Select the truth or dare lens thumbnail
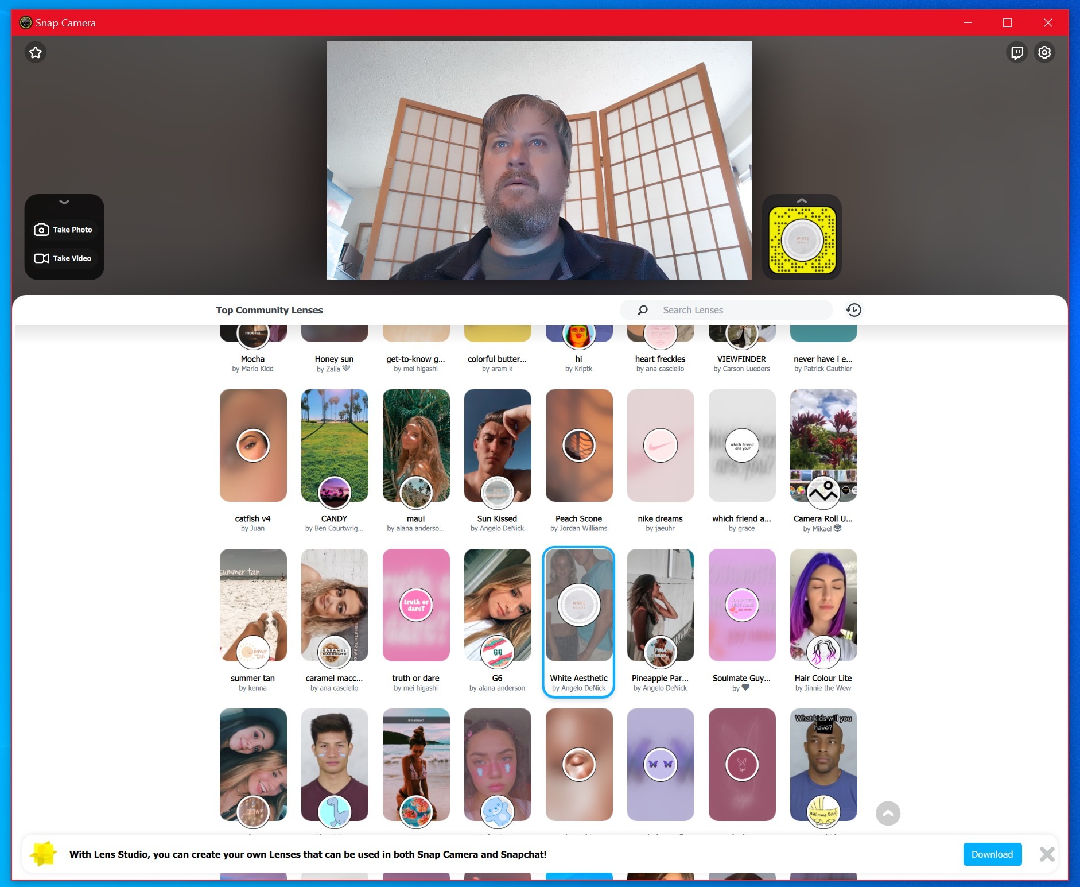This screenshot has height=887, width=1080. point(416,605)
